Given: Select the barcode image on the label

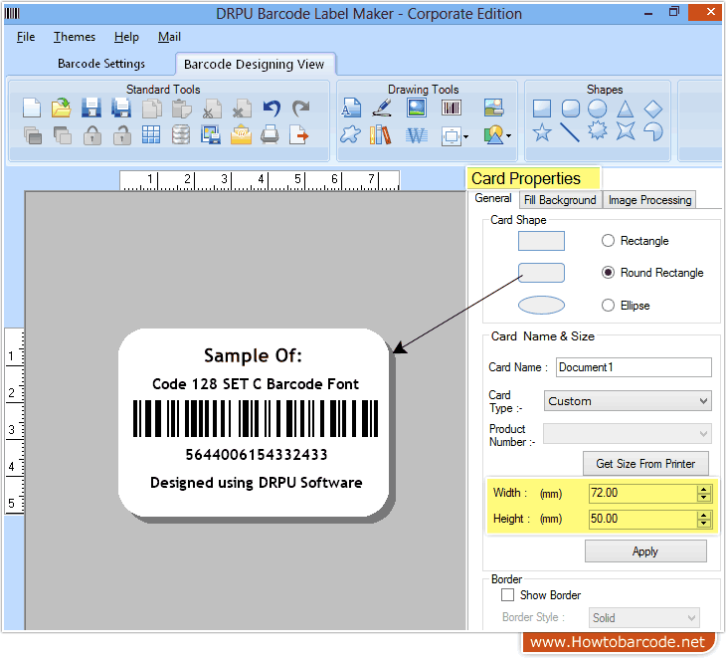Looking at the screenshot, I should pos(256,418).
